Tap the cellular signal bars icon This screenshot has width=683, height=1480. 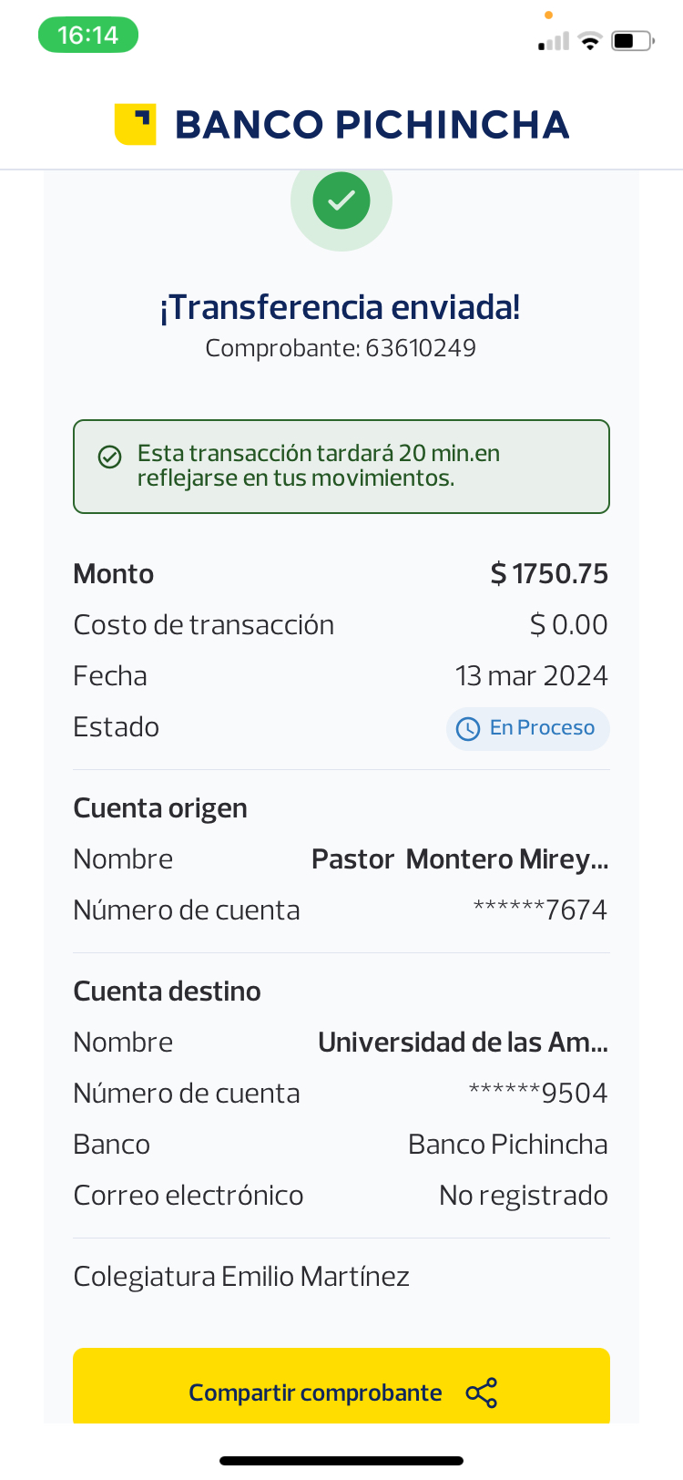(553, 41)
